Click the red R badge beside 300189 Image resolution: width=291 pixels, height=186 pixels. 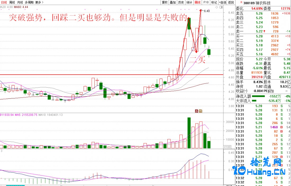tap(241, 2)
